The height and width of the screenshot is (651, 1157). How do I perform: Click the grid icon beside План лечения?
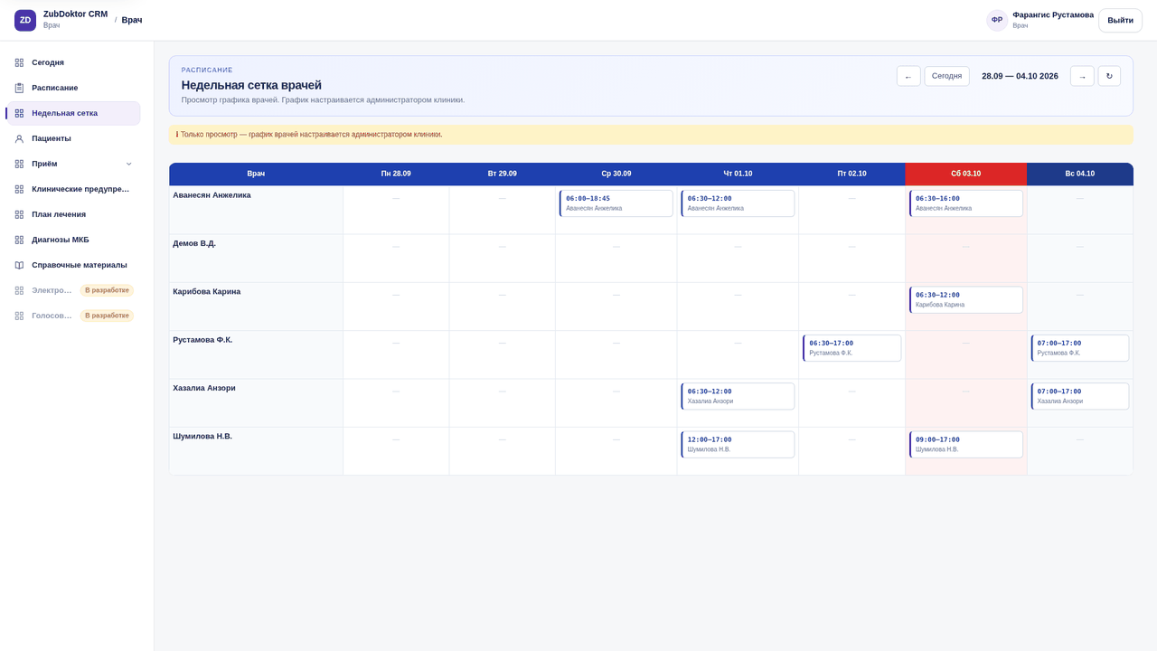coord(19,214)
